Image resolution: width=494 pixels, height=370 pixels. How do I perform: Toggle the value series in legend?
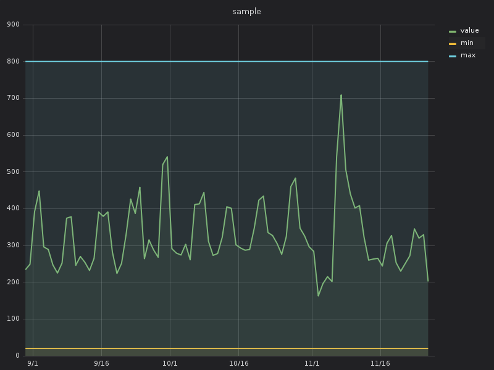point(469,30)
